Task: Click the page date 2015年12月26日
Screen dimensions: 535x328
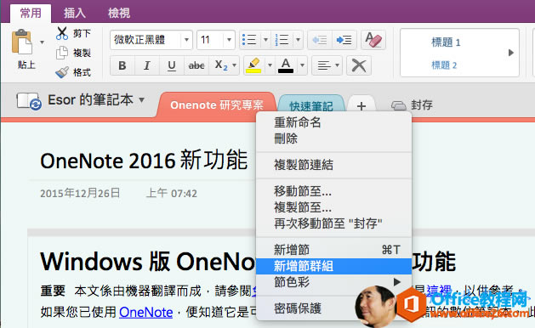Action: [x=80, y=194]
